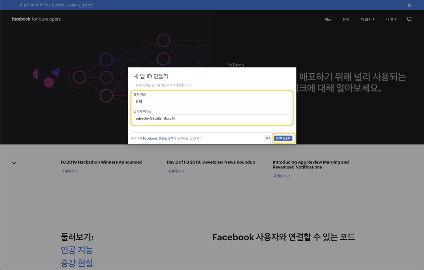
Task: Open the 인공 지능 link
Action: (77, 250)
